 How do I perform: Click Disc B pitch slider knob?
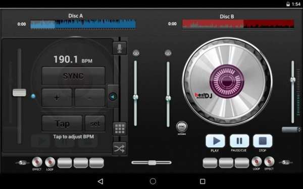pos(293,80)
